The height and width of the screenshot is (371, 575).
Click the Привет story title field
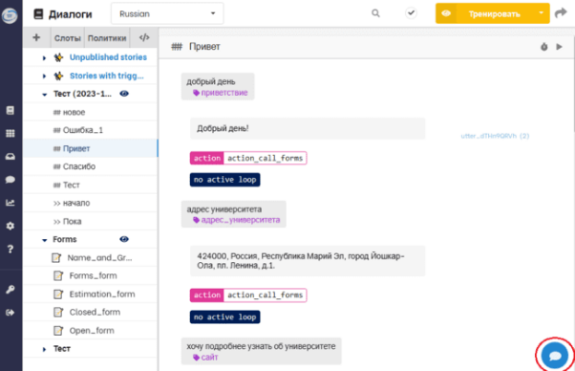click(204, 47)
